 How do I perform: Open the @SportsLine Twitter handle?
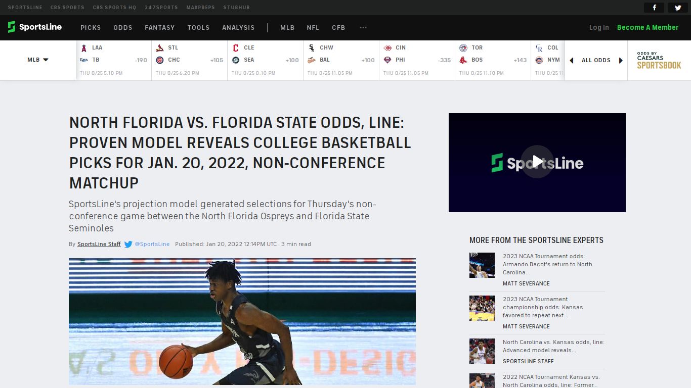click(152, 245)
